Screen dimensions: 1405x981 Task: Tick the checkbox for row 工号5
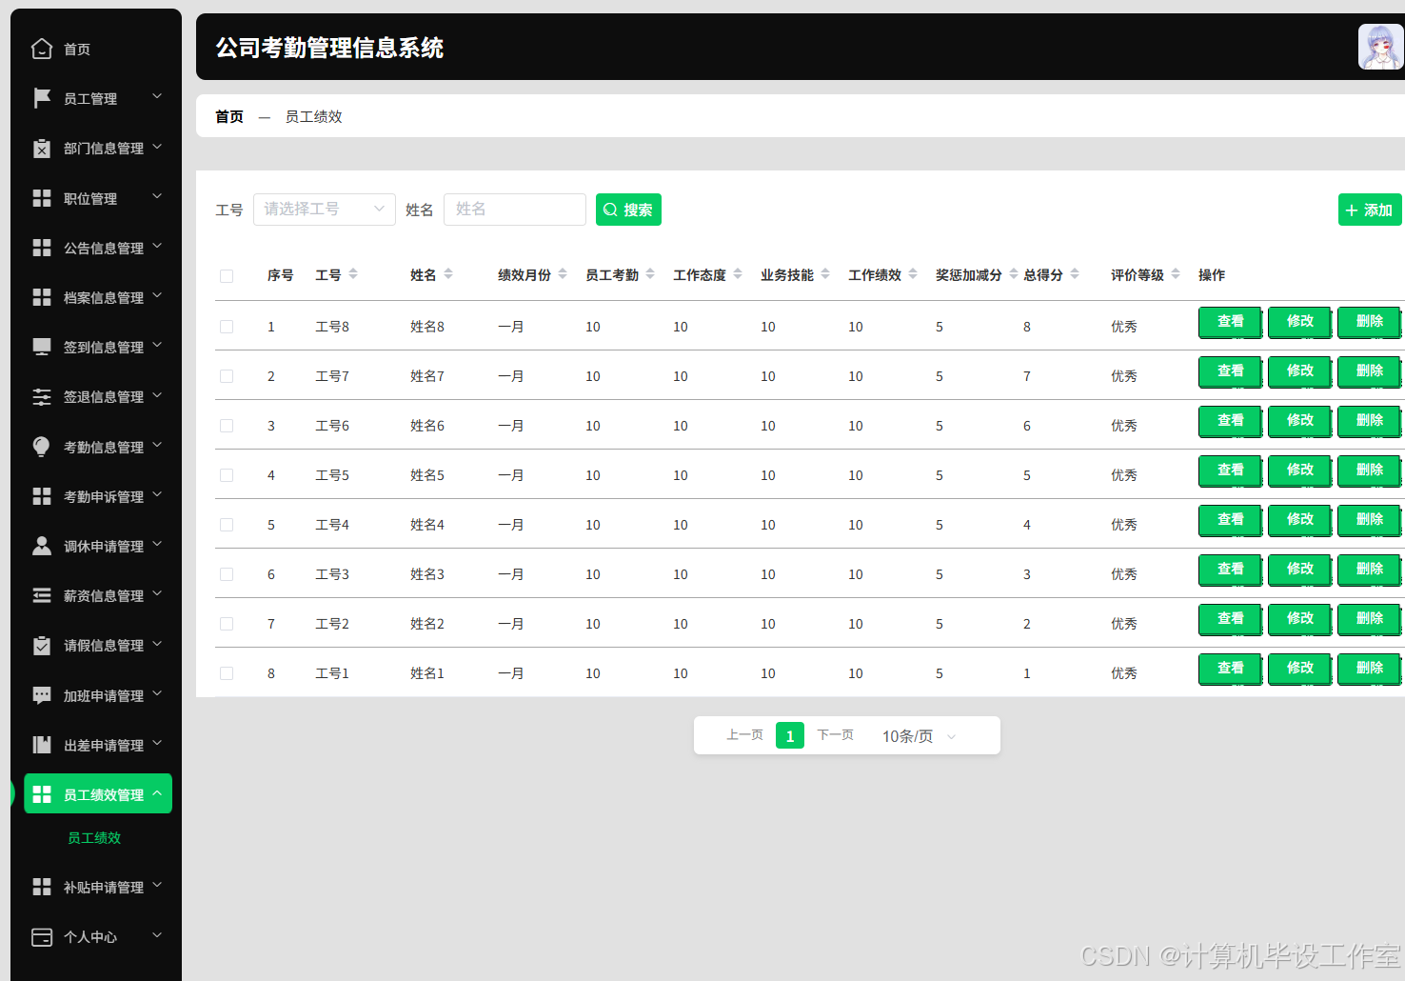(227, 475)
